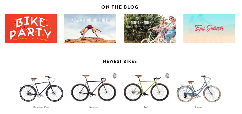Click the Newest Bikes heading
Screen dimensions: 242x114
[120, 61]
